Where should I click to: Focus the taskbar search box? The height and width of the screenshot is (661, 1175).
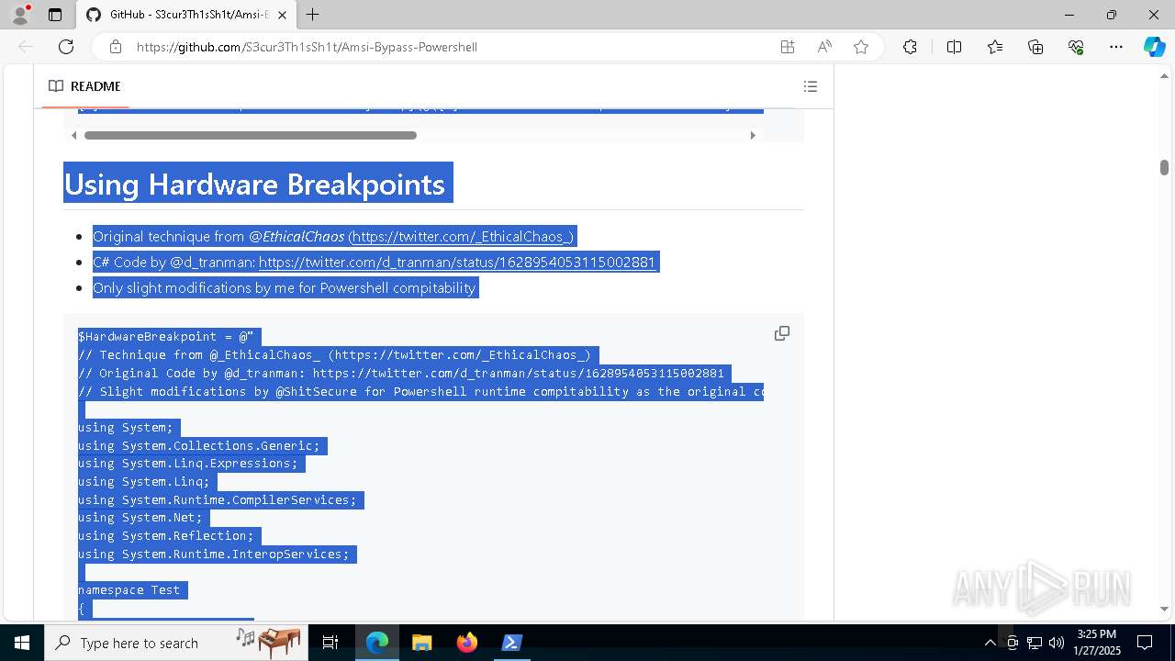coord(176,643)
